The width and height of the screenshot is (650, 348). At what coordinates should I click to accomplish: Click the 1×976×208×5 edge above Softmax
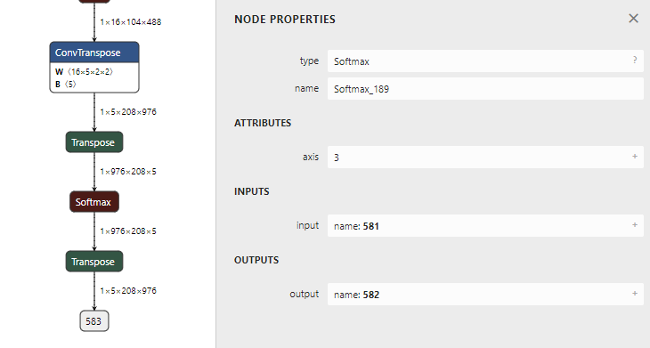128,172
